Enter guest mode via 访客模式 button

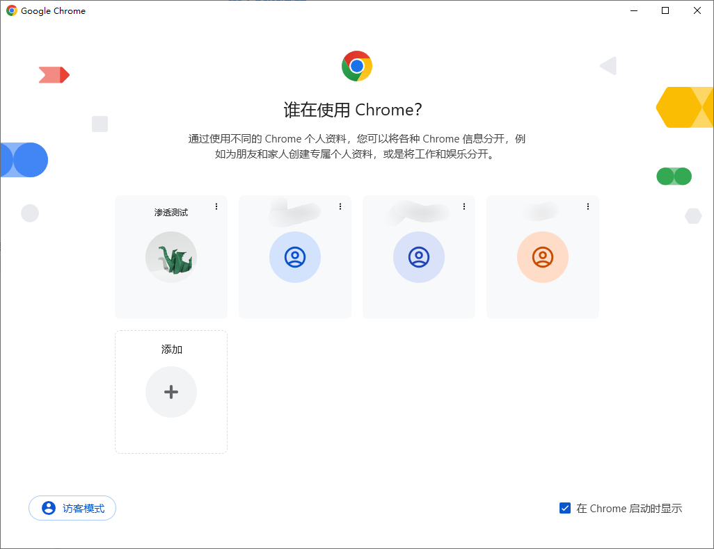[72, 508]
